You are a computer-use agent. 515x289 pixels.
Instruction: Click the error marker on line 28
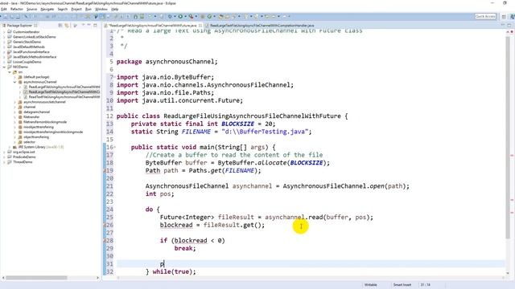[x=105, y=241]
